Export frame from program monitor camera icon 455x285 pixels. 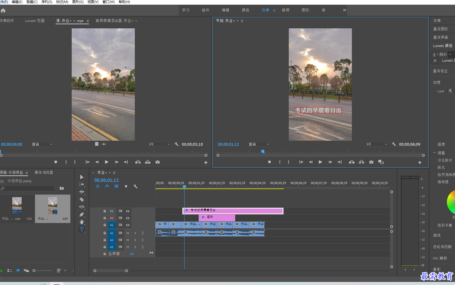[371, 162]
